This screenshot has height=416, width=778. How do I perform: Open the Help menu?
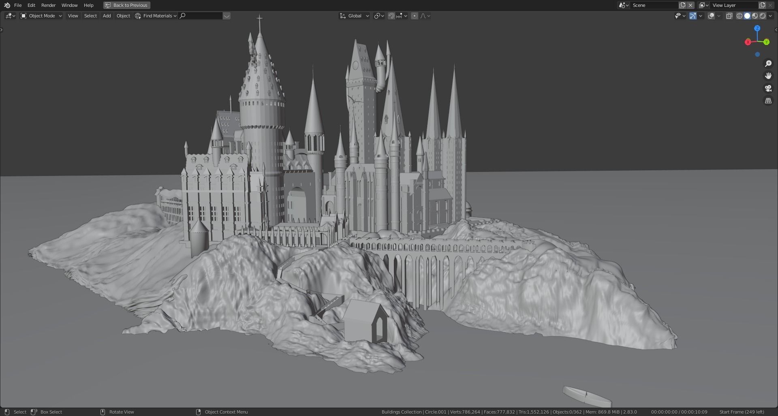88,5
